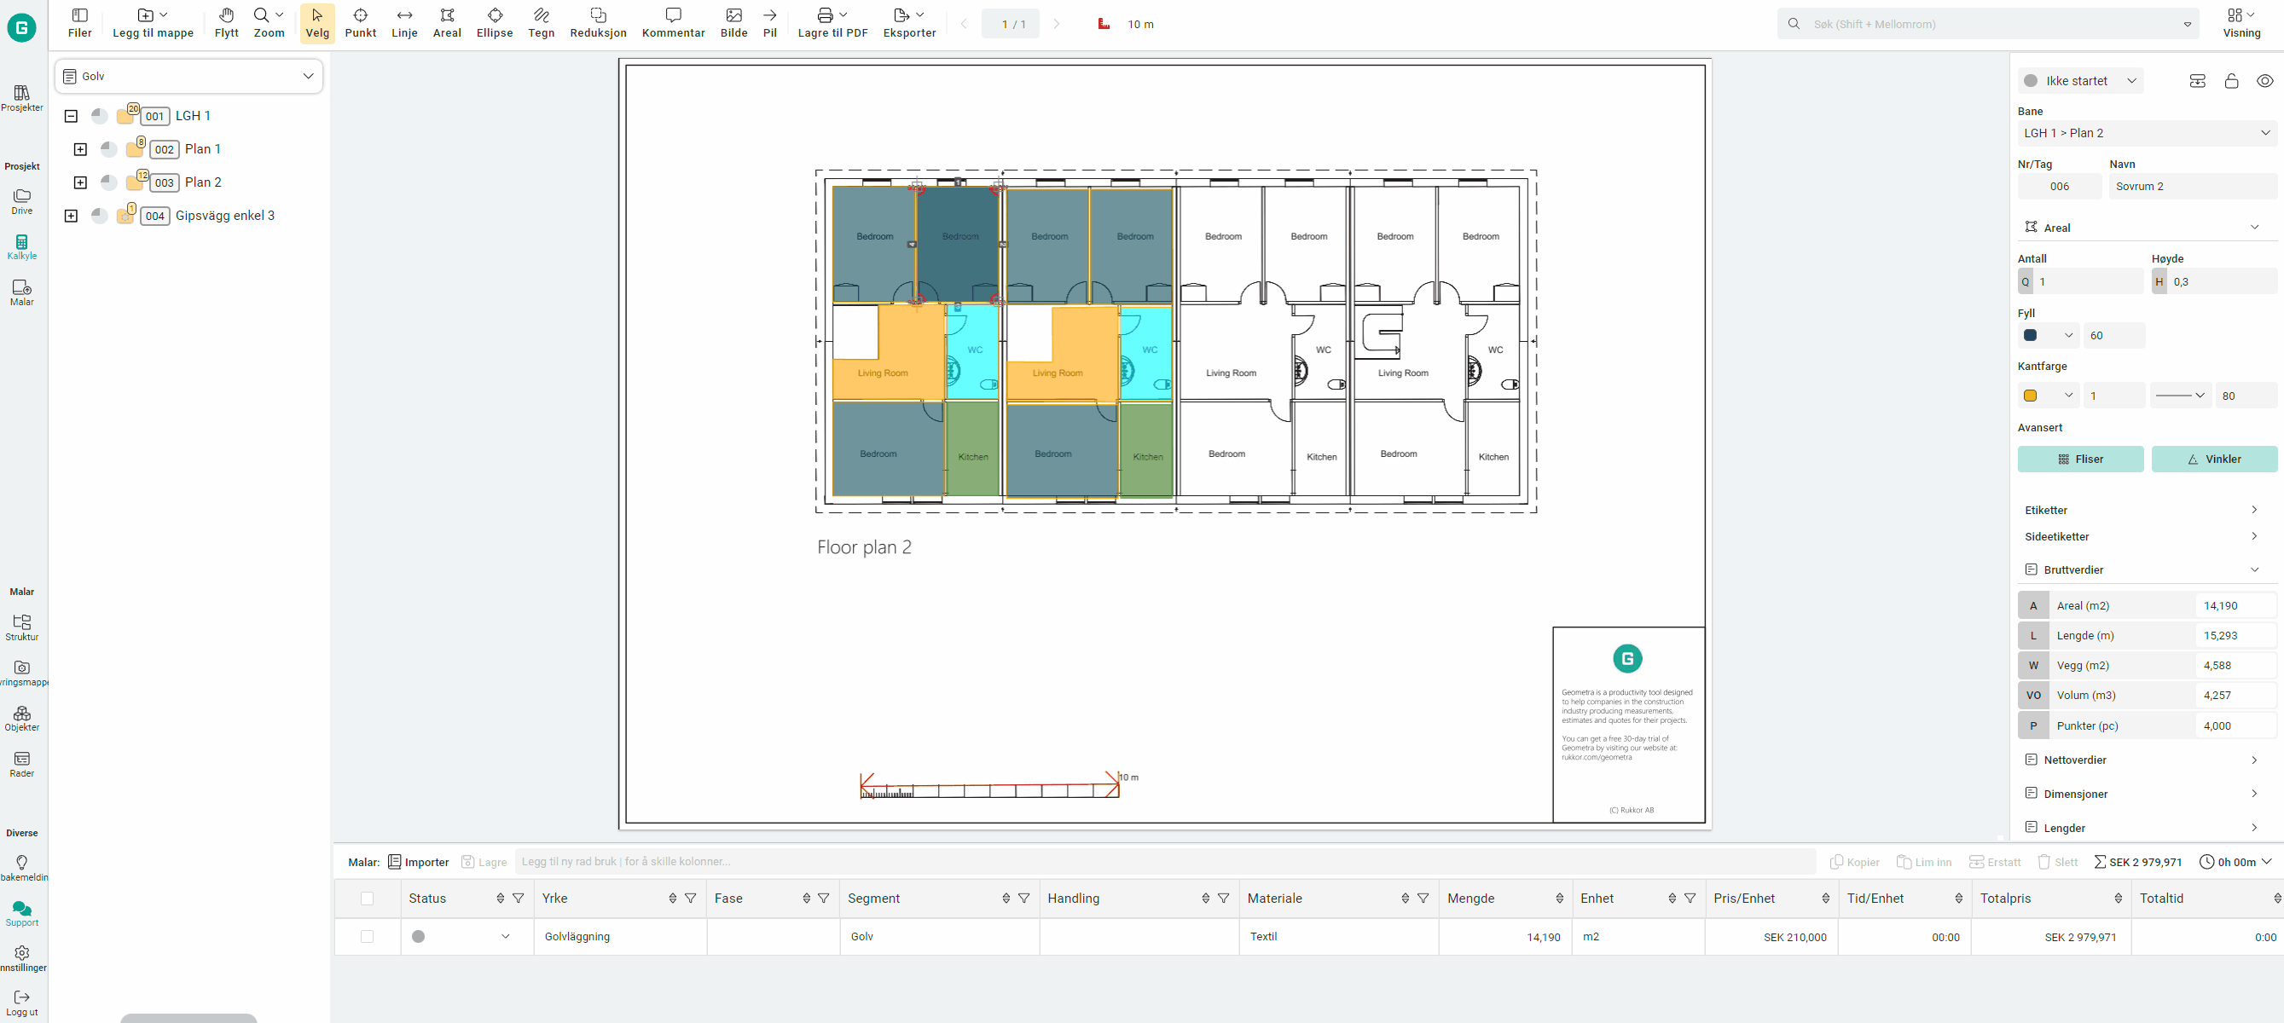Open Struktur in the sidebar
The height and width of the screenshot is (1023, 2284).
click(x=22, y=627)
